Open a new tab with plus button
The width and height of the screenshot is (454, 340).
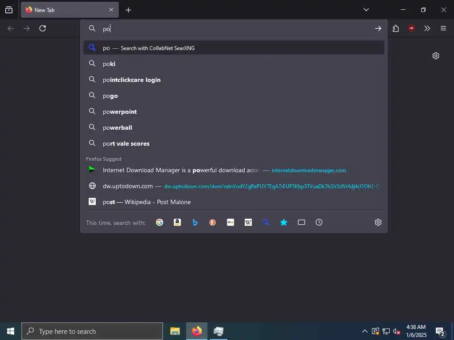click(128, 10)
